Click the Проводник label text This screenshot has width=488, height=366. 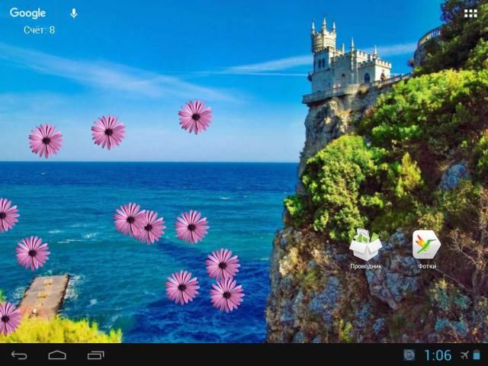pyautogui.click(x=365, y=266)
